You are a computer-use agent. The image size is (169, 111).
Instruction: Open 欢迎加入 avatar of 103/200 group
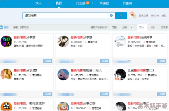coord(6,42)
